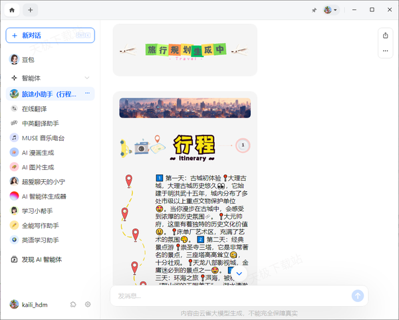Click the 英语学习助手 globe icon
Image resolution: width=399 pixels, height=320 pixels.
[x=14, y=240]
